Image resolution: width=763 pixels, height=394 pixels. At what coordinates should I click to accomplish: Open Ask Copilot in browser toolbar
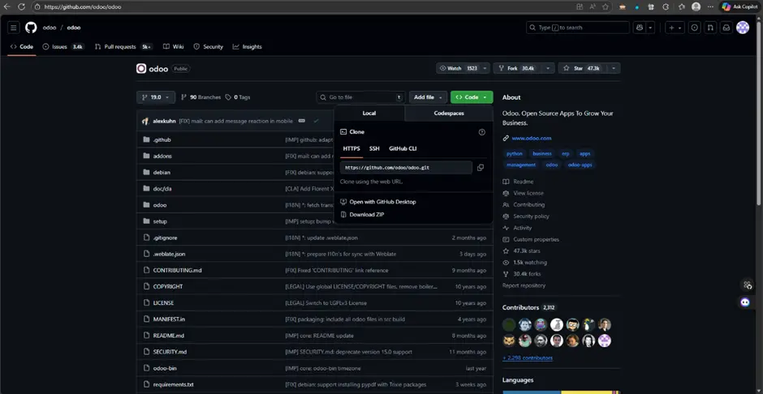pos(739,6)
